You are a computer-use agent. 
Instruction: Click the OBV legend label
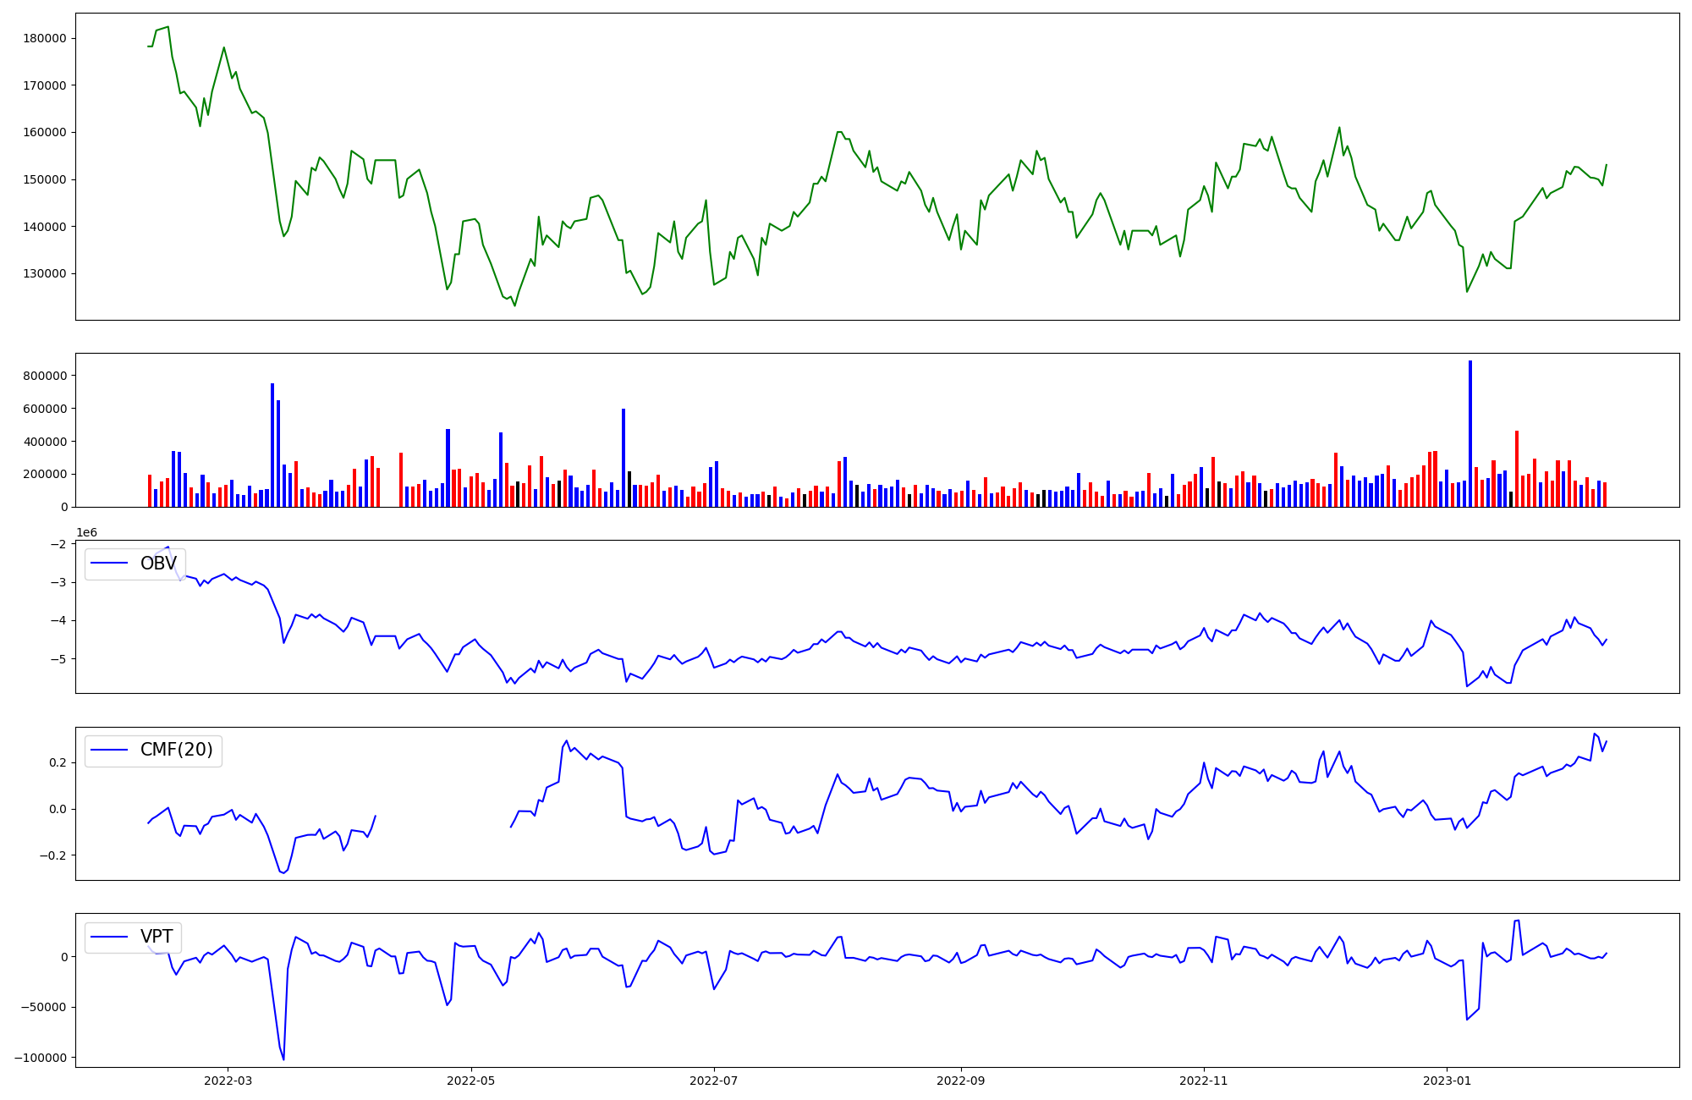[158, 564]
